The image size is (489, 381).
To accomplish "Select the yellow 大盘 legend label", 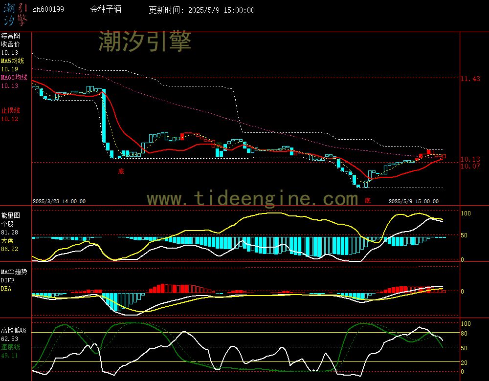I will tap(7, 240).
